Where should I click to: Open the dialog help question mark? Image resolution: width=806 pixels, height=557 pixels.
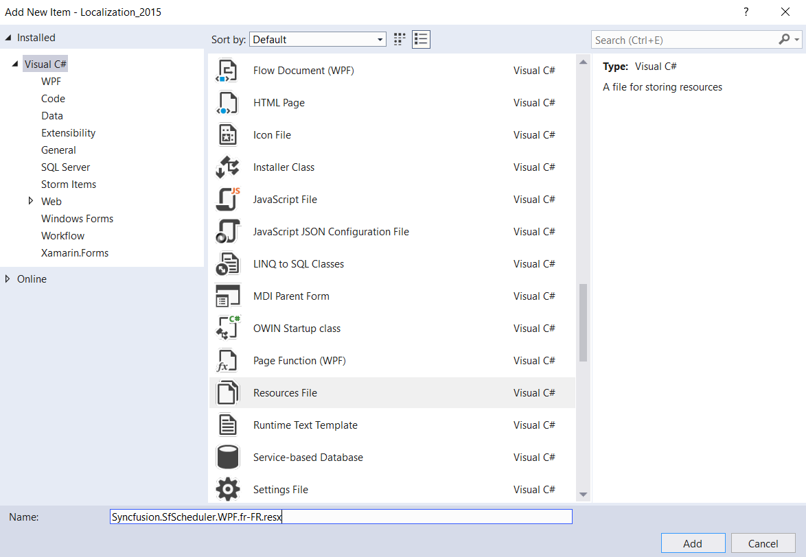pyautogui.click(x=746, y=12)
